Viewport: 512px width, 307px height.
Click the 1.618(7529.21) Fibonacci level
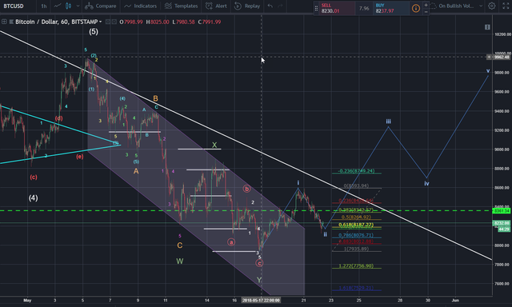[x=356, y=288]
